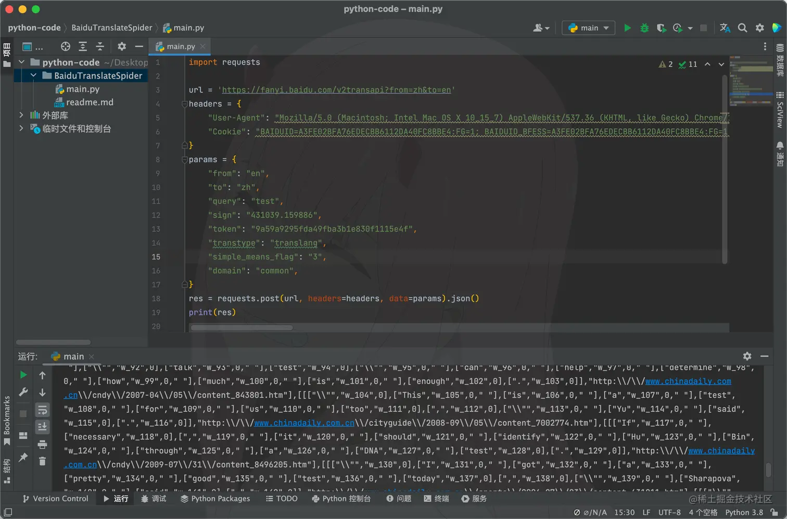Open Python 控制台 tool window
Viewport: 787px width, 519px height.
[x=341, y=498]
